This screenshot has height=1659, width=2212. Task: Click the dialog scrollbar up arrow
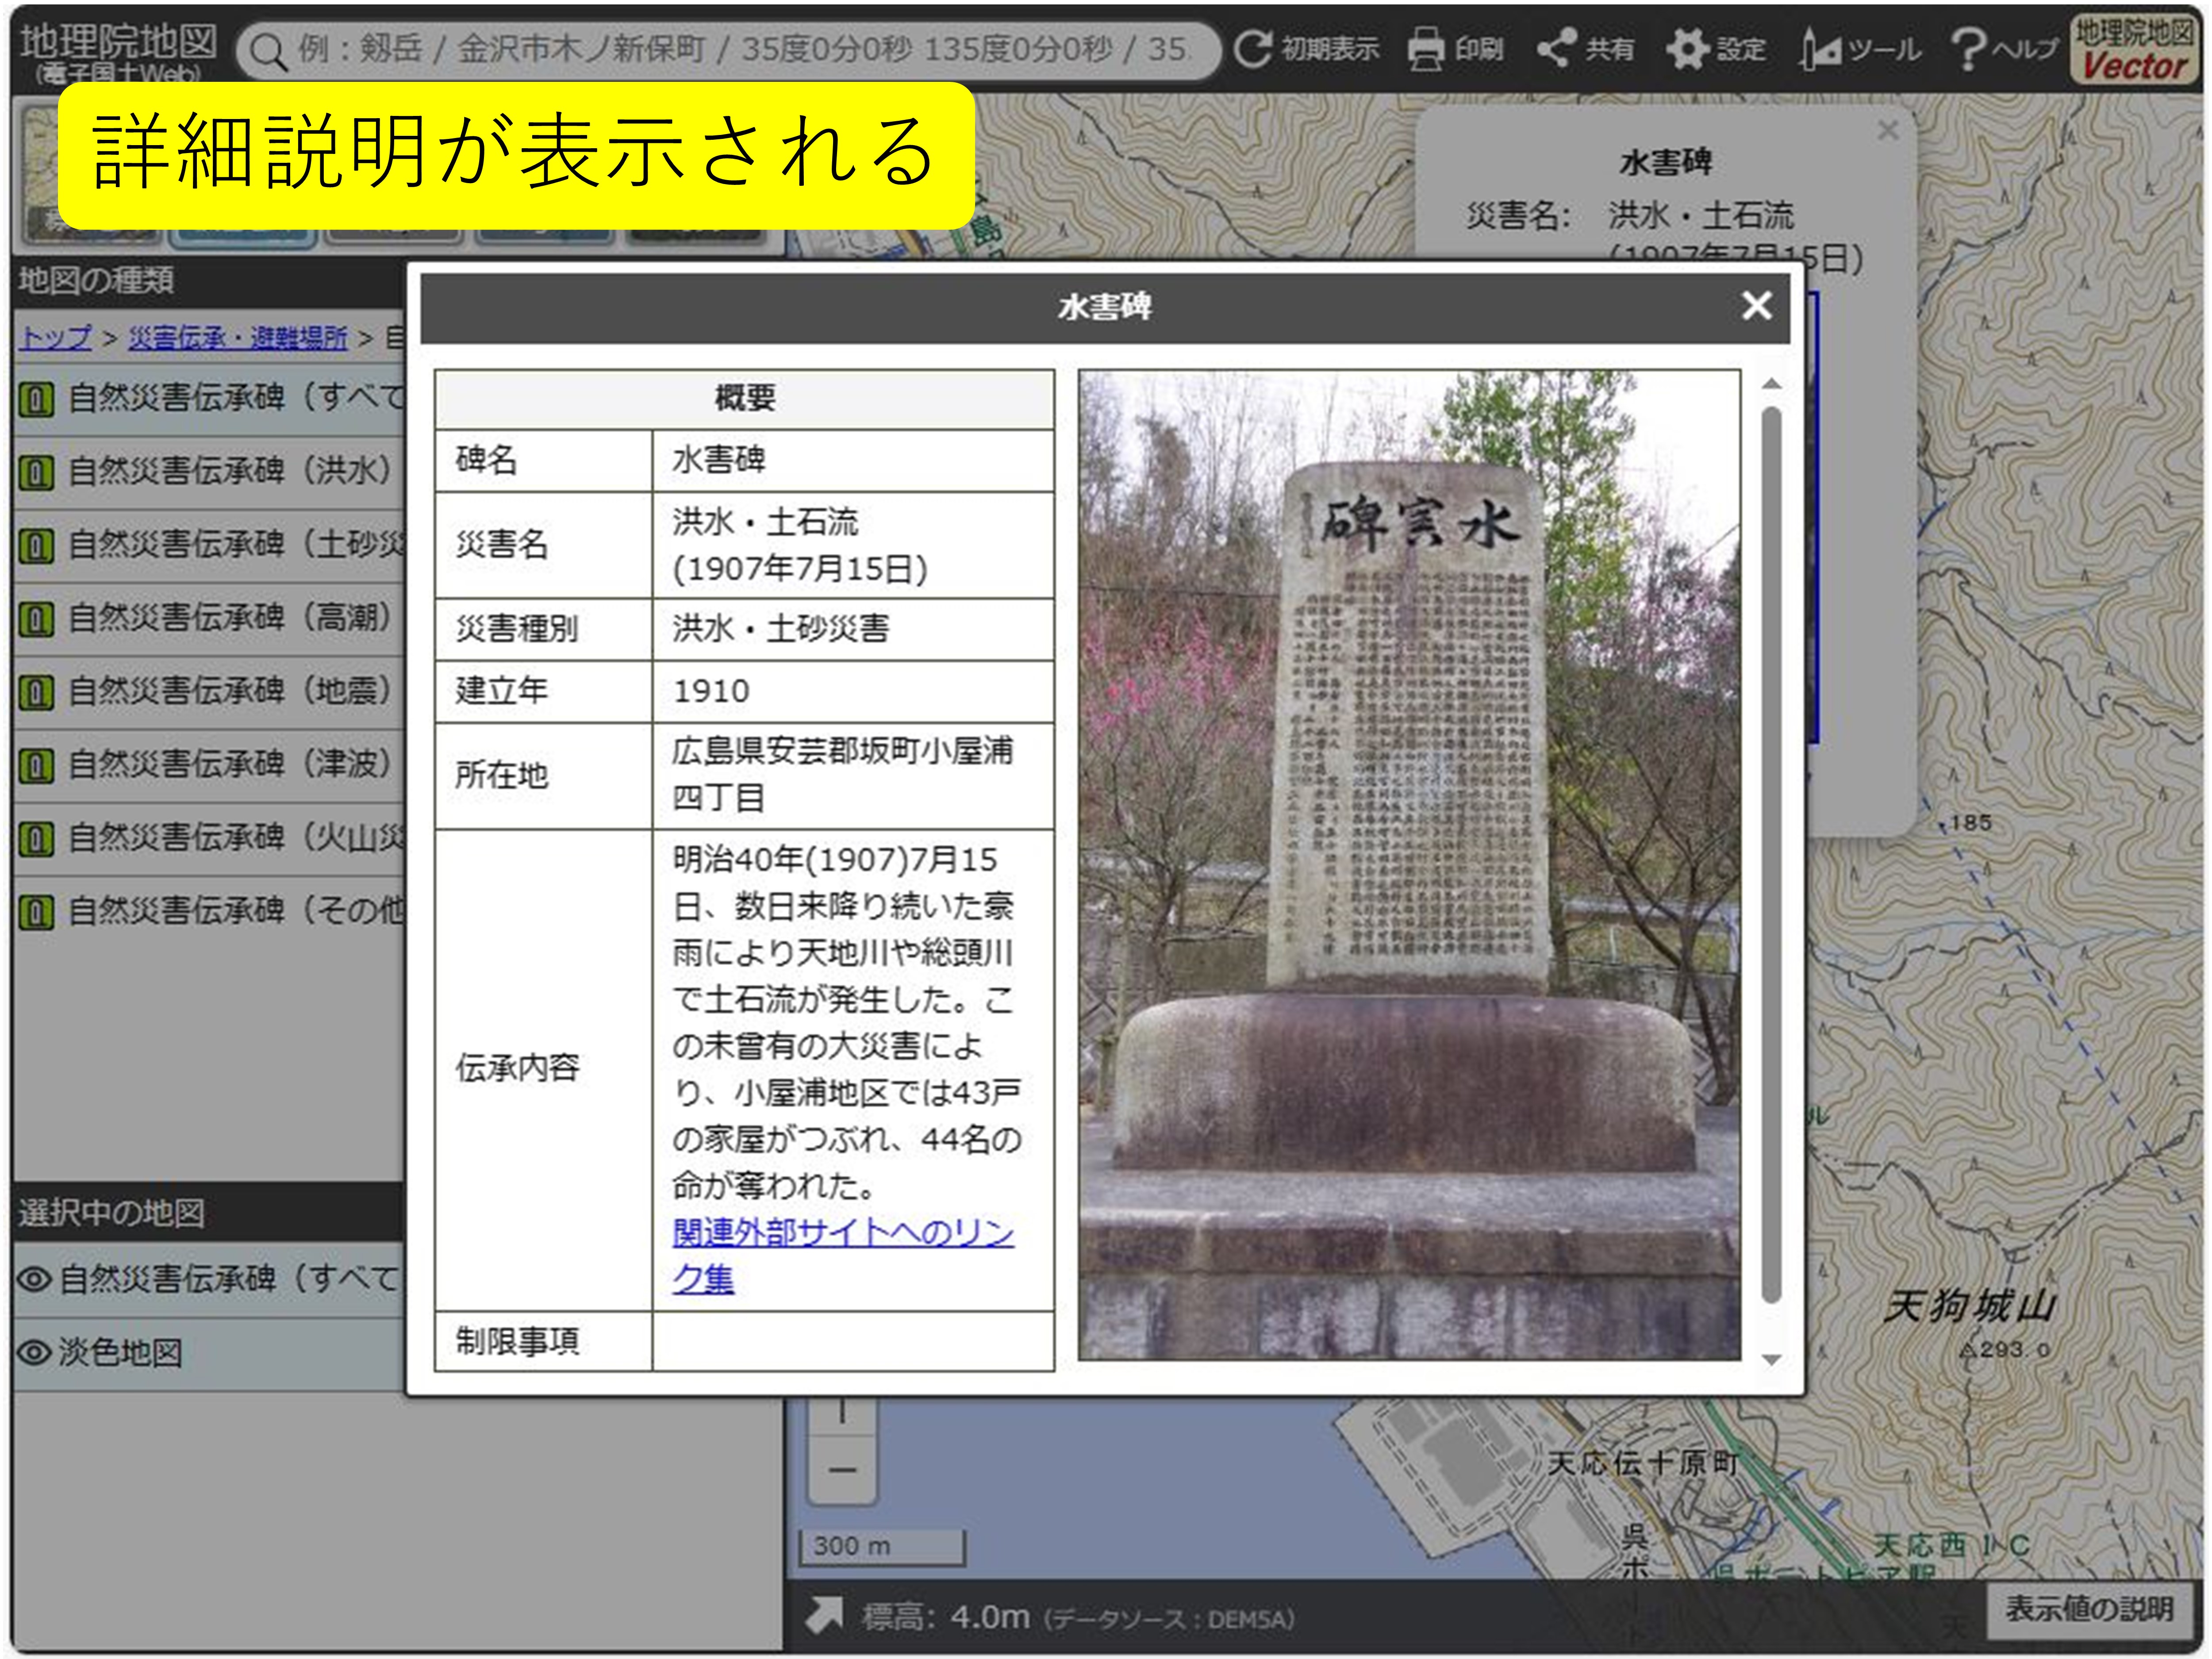(x=1771, y=384)
